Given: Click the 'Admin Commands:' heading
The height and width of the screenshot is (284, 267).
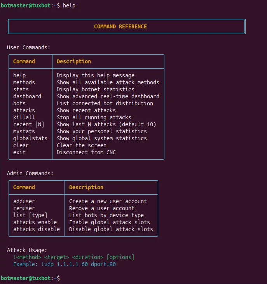Looking at the screenshot, I should pos(30,173).
